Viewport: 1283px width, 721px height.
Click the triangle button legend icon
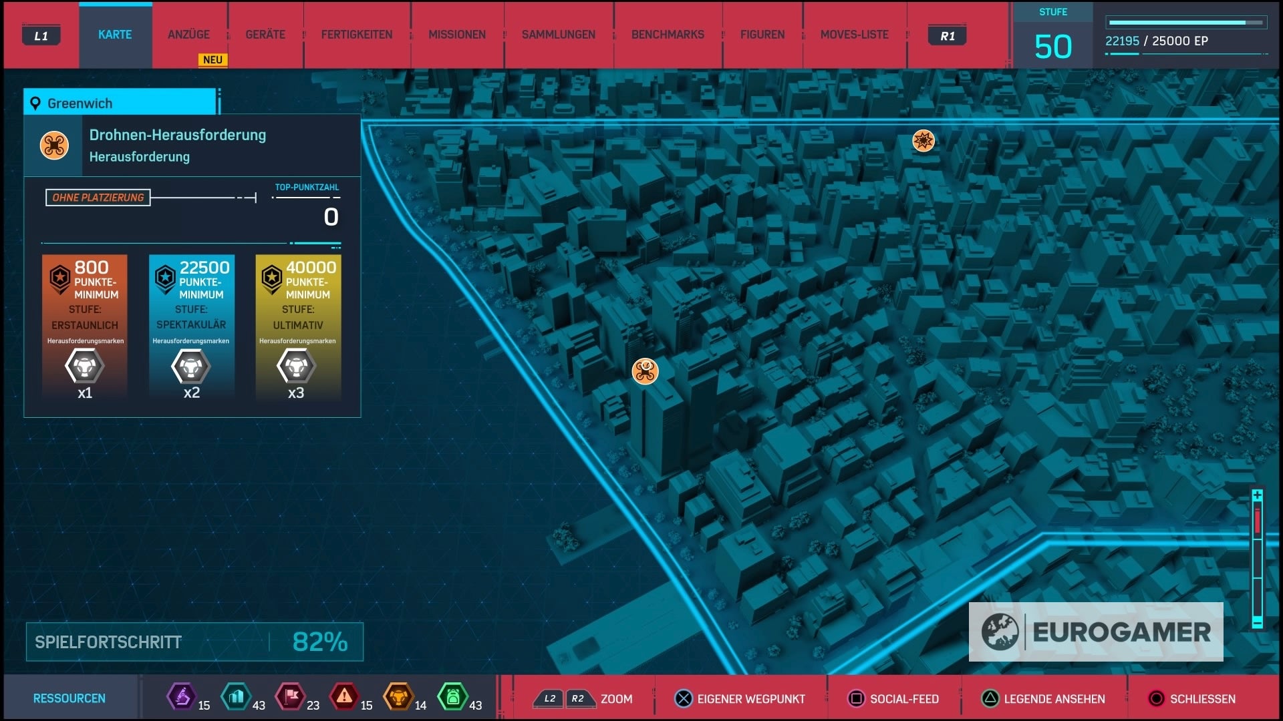click(x=990, y=699)
